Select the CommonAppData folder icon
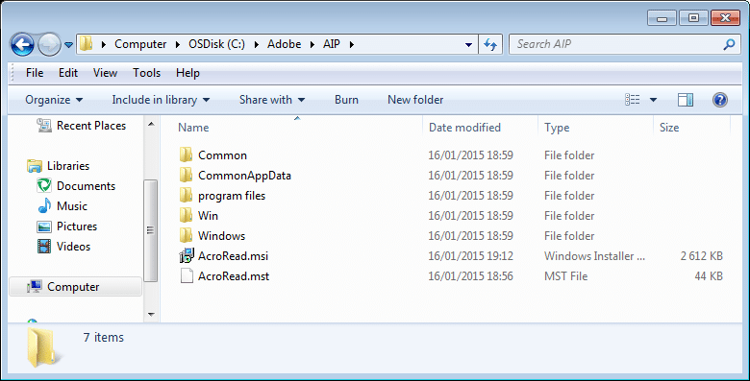Viewport: 750px width, 381px height. 187,176
